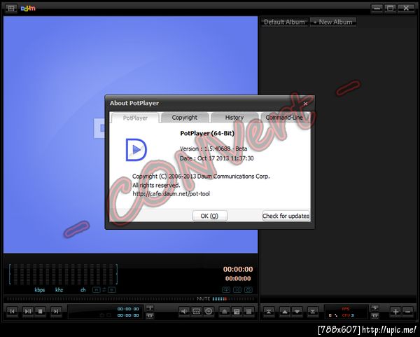Set A repeat point button

coord(96,290)
